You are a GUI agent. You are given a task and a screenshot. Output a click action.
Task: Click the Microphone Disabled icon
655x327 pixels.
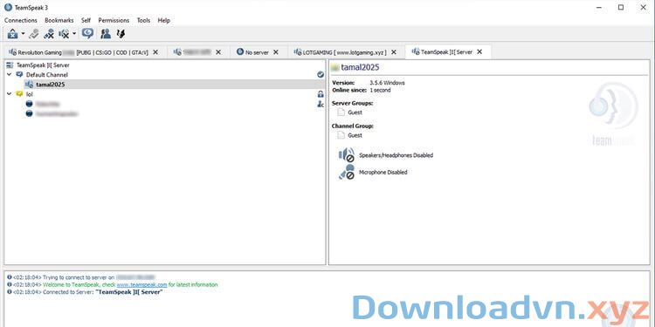click(347, 172)
